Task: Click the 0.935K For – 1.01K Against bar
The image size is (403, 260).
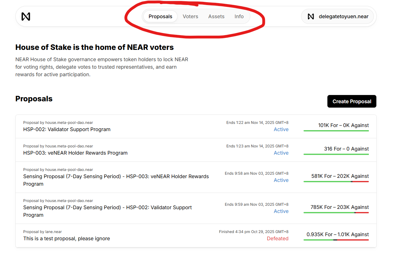Action: tap(336, 240)
